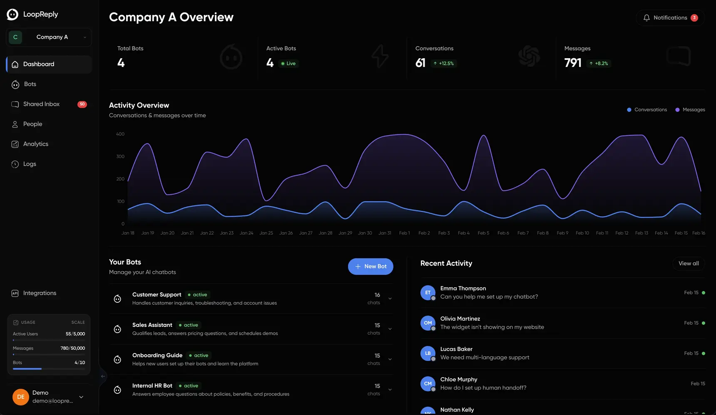The width and height of the screenshot is (716, 415).
Task: Click the Customer Support bot icon
Action: tap(117, 299)
